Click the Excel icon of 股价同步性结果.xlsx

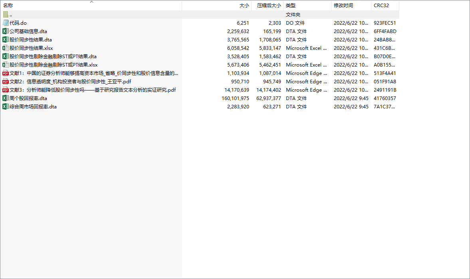pyautogui.click(x=6, y=48)
